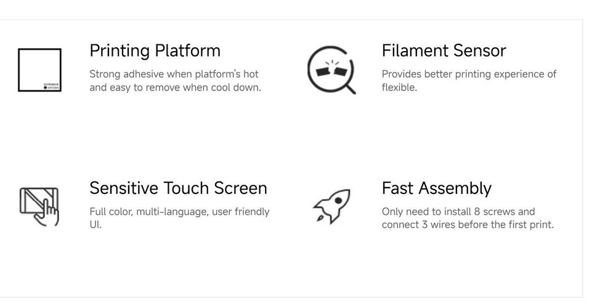The image size is (616, 301).
Task: Click the "Only need to install 8 screws" line
Action: pyautogui.click(x=458, y=212)
